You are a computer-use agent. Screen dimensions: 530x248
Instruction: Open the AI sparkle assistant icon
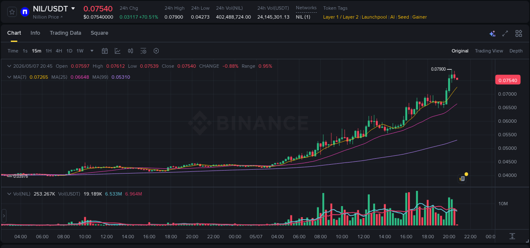[x=492, y=33]
